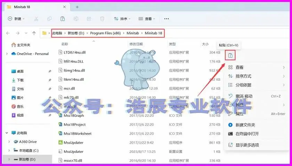Open 查看 submenu in context menu
The width and height of the screenshot is (292, 166).
(x=257, y=67)
